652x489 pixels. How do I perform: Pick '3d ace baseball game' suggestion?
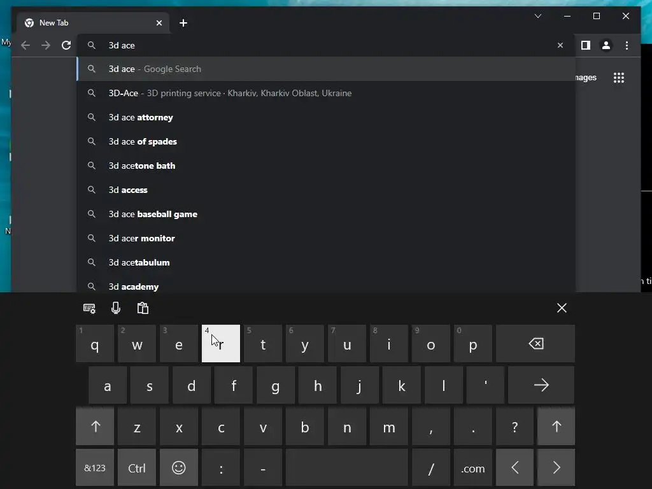point(327,214)
